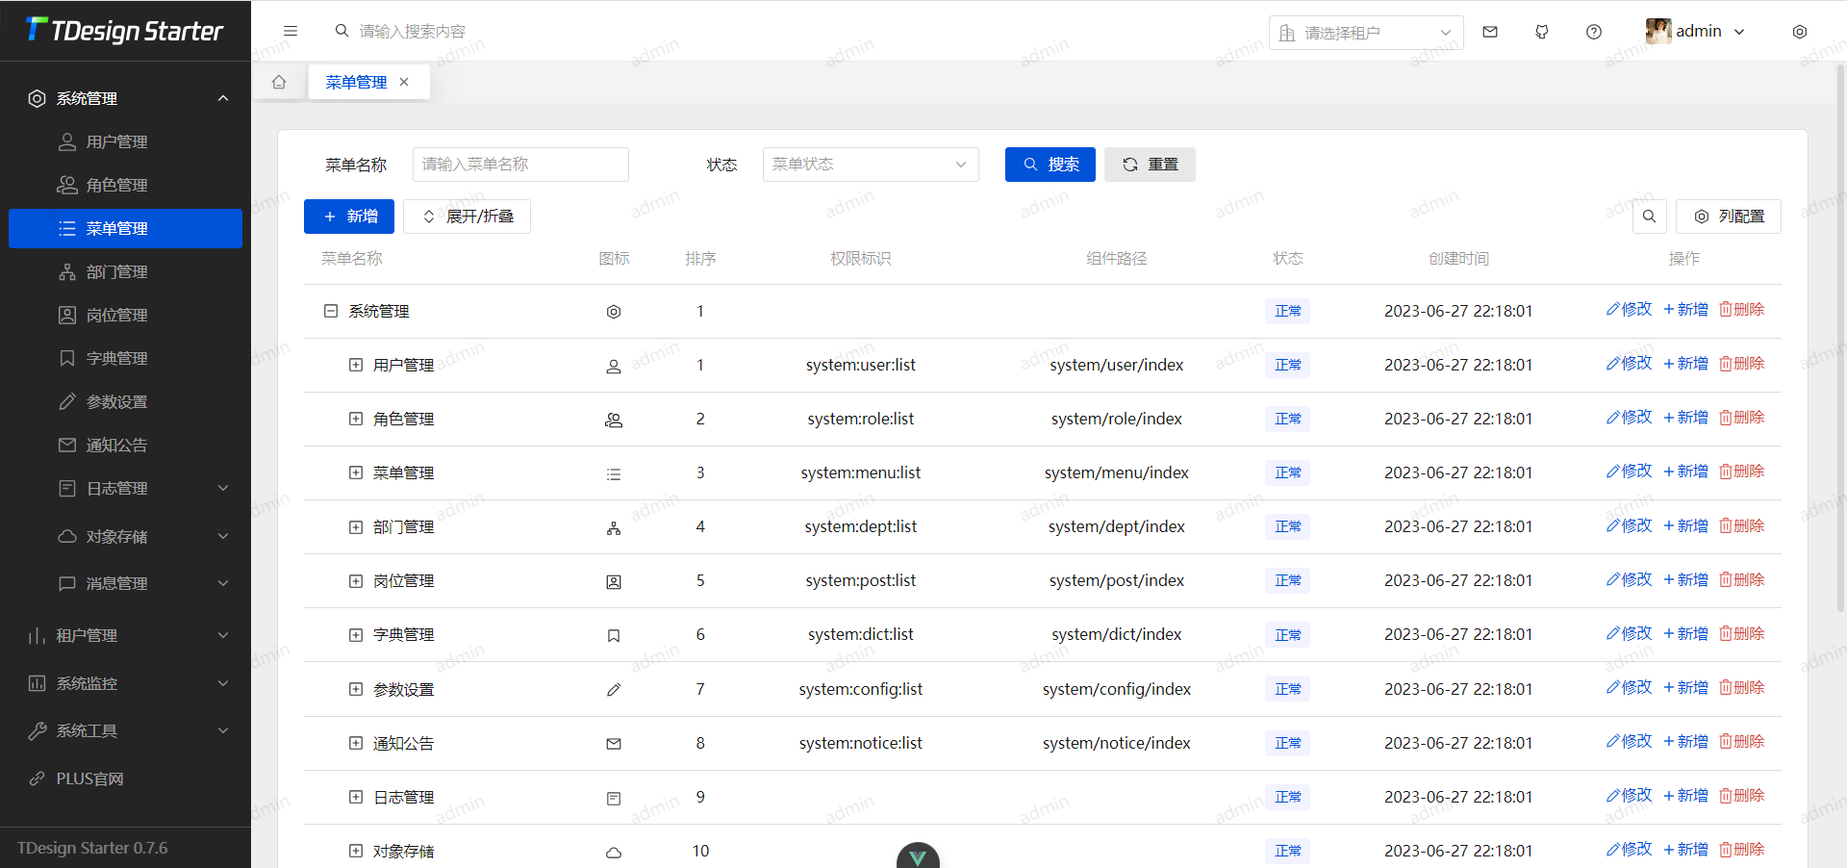Click 删除 link for 部门管理 row

coord(1742,526)
